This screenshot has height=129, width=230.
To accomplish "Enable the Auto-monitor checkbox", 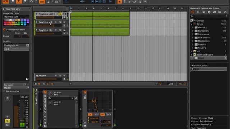I will (x=4, y=91).
